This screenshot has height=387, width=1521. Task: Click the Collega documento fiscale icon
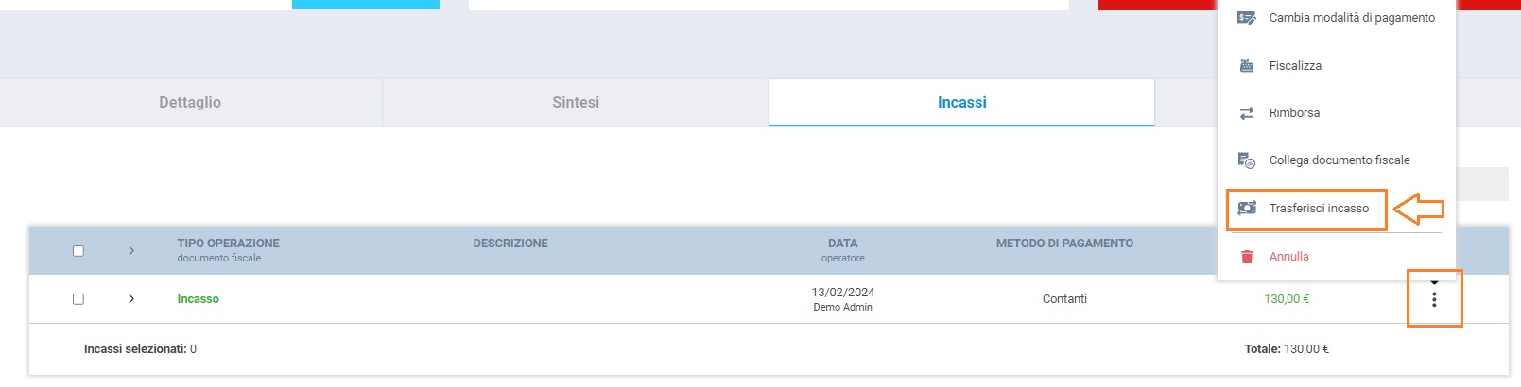coord(1247,160)
